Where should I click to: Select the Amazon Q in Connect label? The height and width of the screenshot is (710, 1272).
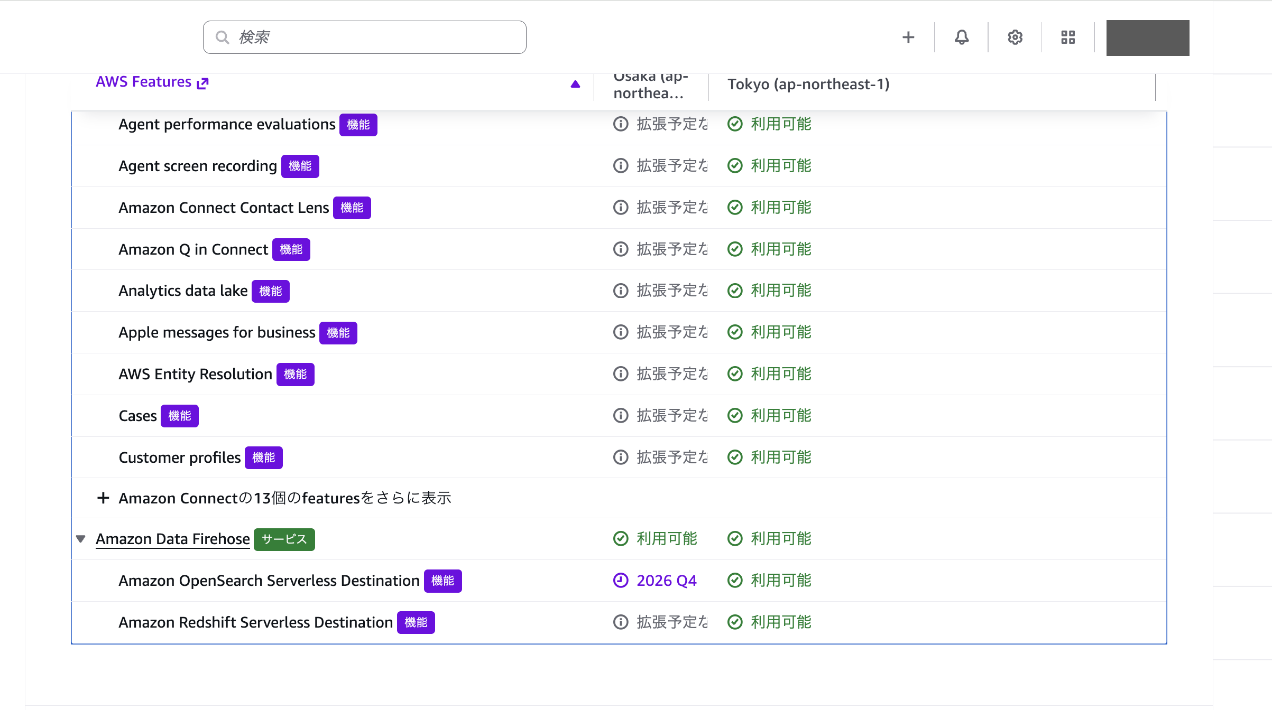click(x=193, y=249)
